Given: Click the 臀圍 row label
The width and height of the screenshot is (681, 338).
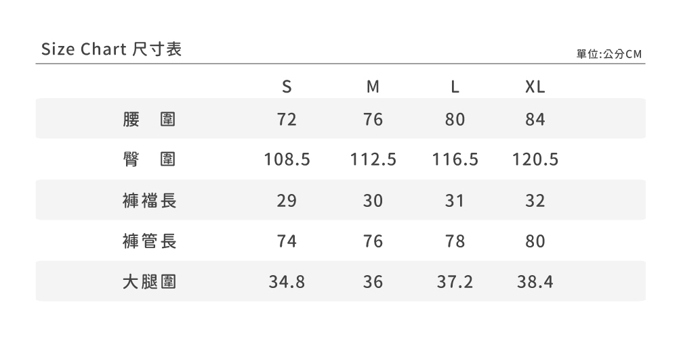Looking at the screenshot, I should coord(150,160).
